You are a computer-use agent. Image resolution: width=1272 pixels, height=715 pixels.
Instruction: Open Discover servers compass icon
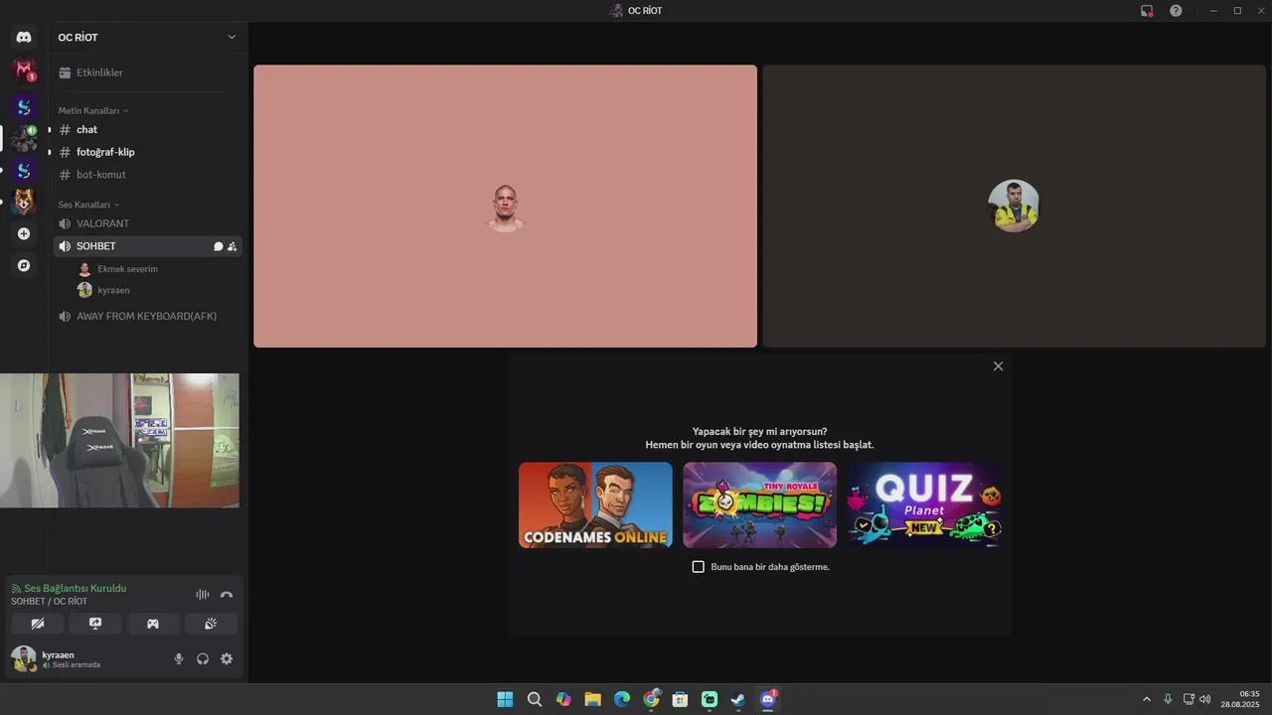(24, 265)
